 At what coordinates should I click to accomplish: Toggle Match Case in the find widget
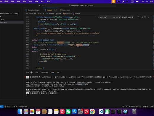pos(114,17)
